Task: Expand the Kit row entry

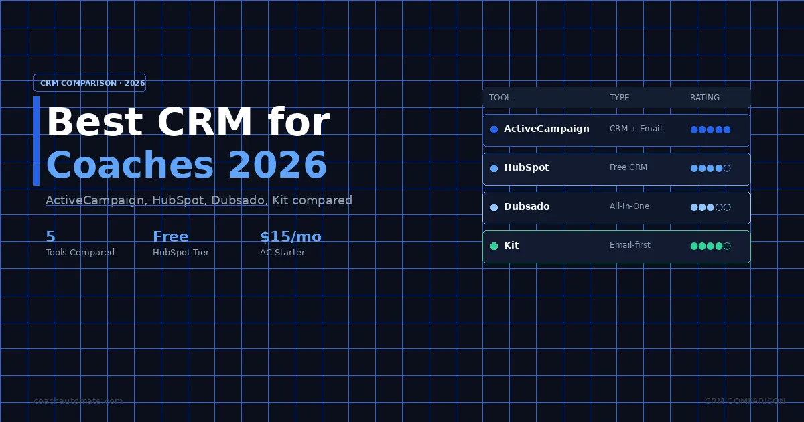Action: 616,246
